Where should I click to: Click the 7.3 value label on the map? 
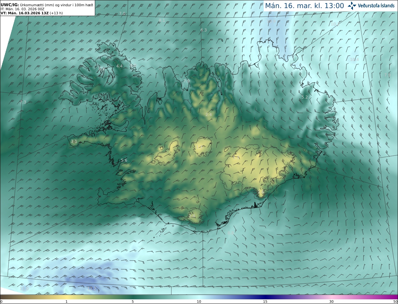click(x=23, y=102)
